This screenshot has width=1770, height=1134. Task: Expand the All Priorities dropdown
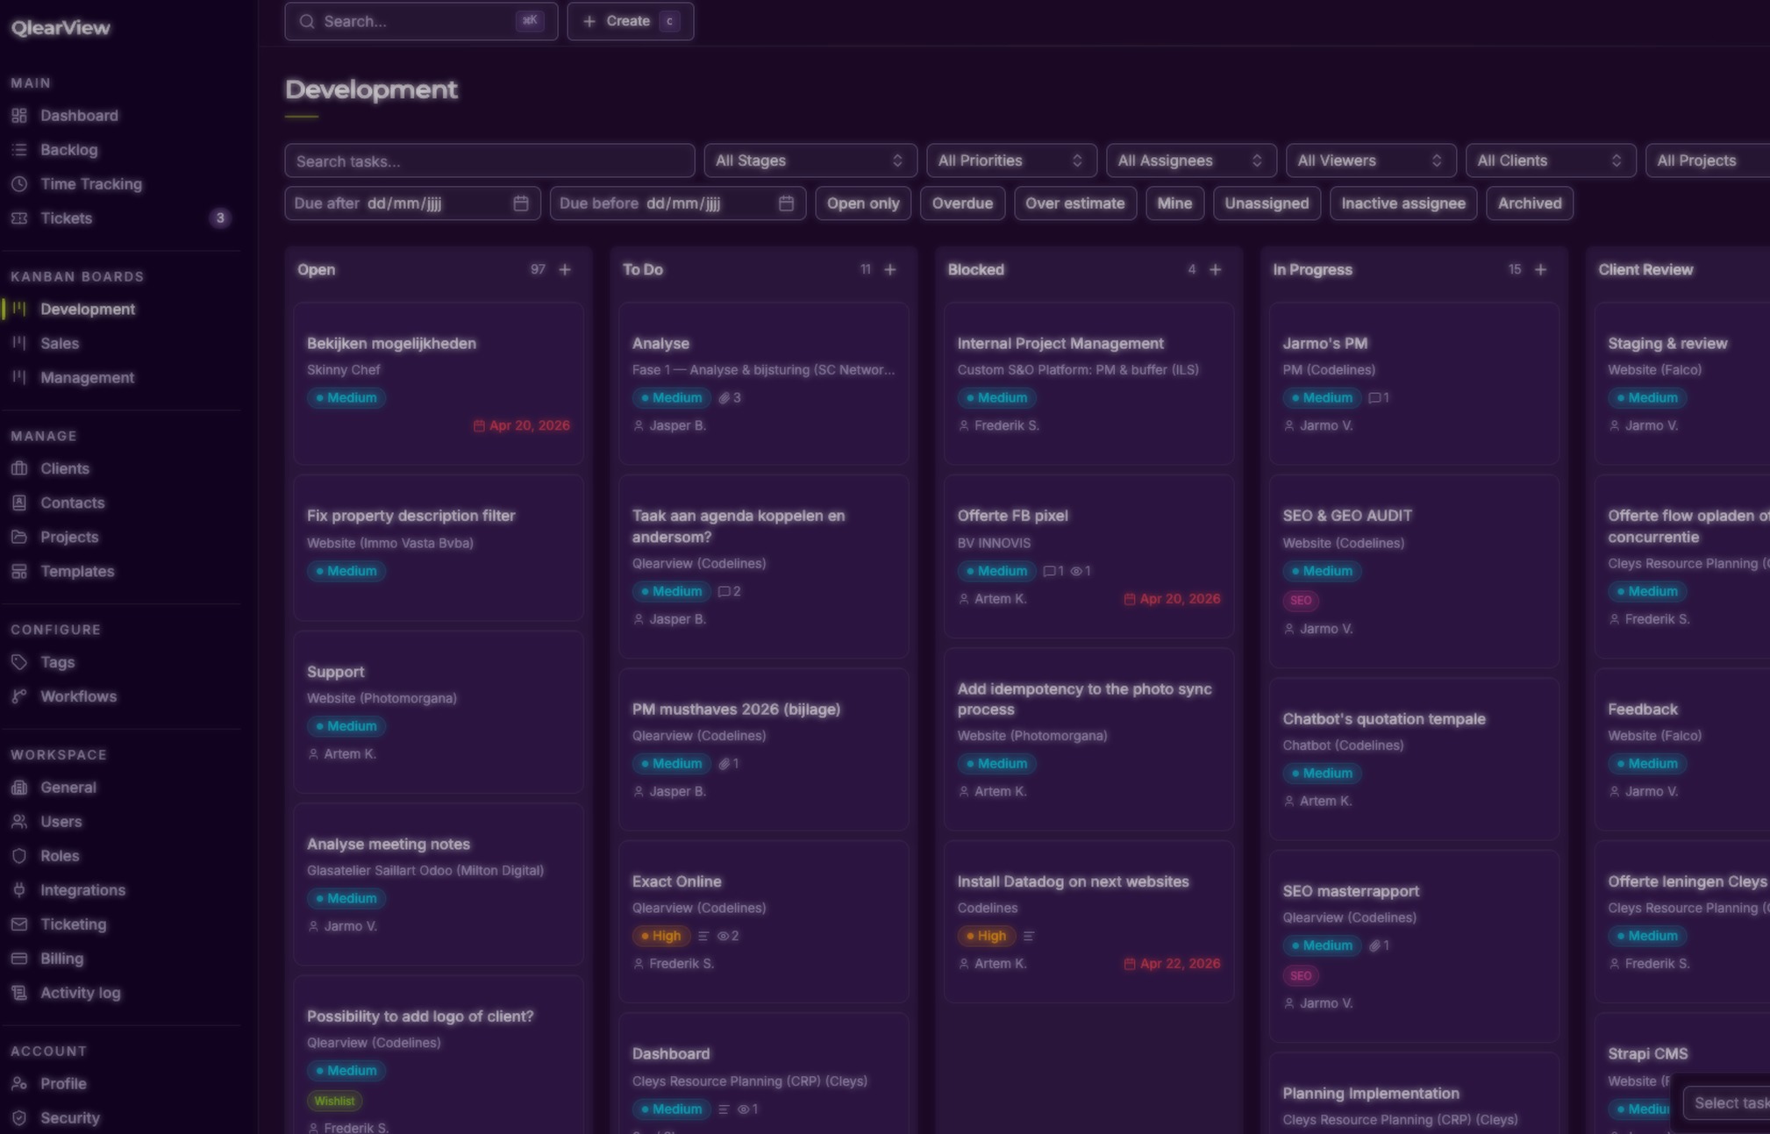pos(1011,160)
